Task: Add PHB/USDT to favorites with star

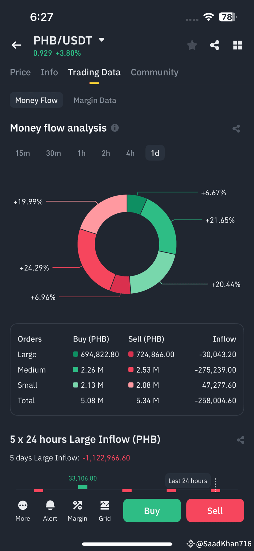Action: tap(192, 45)
